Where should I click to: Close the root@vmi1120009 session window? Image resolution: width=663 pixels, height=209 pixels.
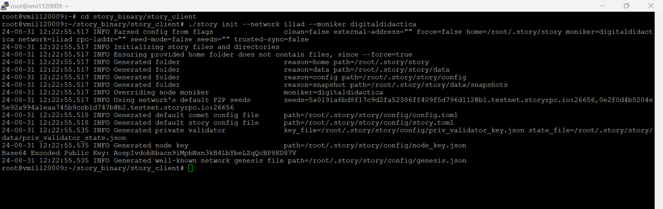(x=651, y=5)
